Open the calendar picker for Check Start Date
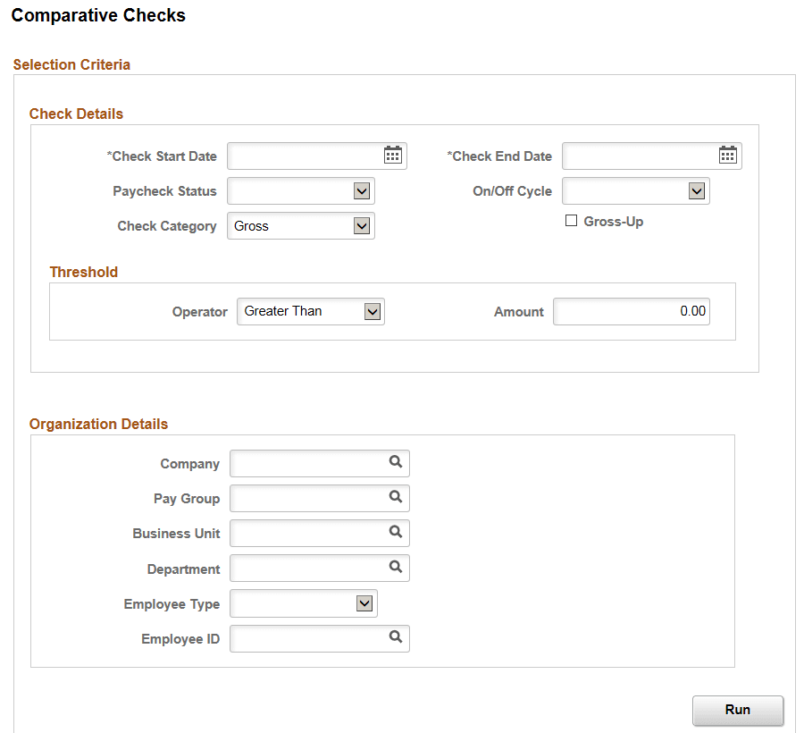Viewport: 804px width, 733px height. tap(392, 155)
